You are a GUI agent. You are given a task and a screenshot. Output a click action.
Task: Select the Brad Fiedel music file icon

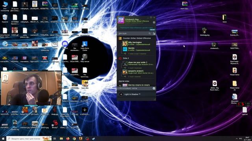[235, 59]
